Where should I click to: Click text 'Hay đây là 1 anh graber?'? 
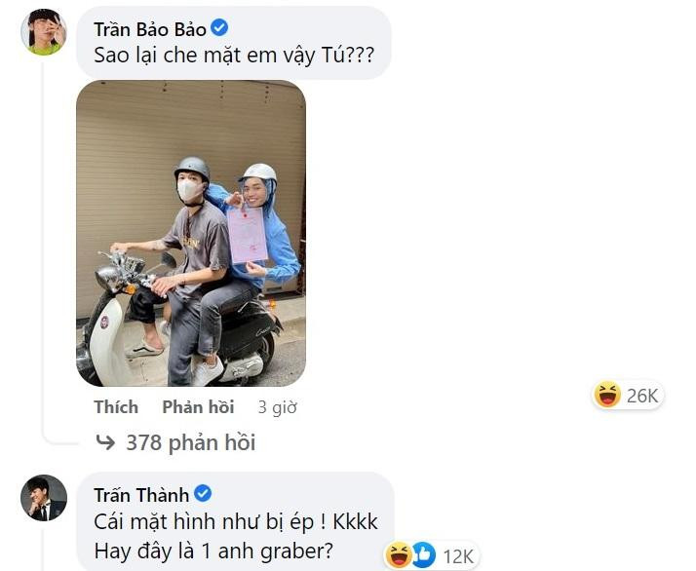(213, 552)
